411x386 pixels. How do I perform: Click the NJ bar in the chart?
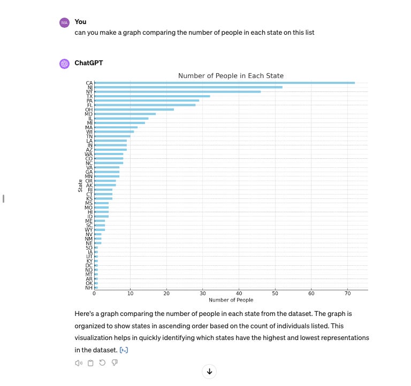pos(188,87)
